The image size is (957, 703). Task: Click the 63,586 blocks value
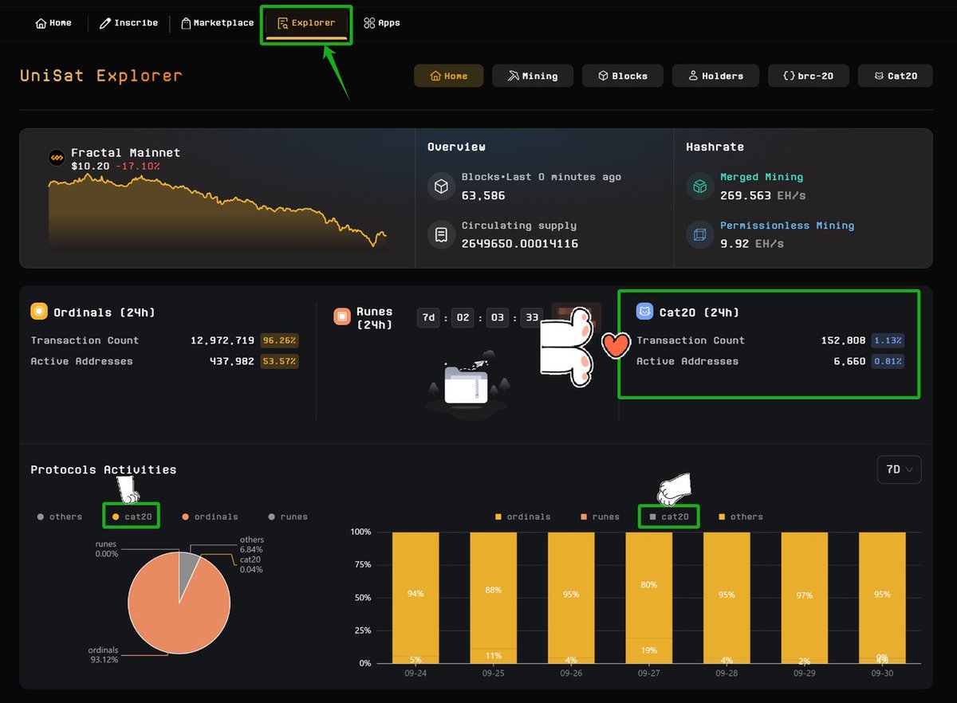(484, 195)
